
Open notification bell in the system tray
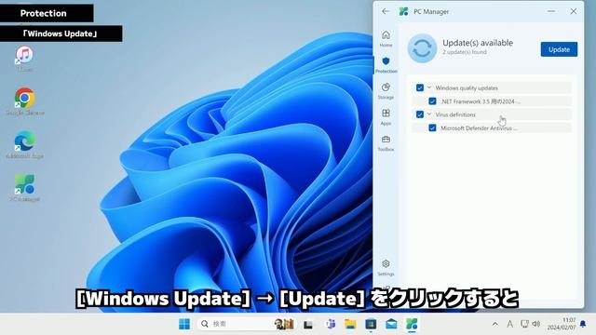coord(583,324)
